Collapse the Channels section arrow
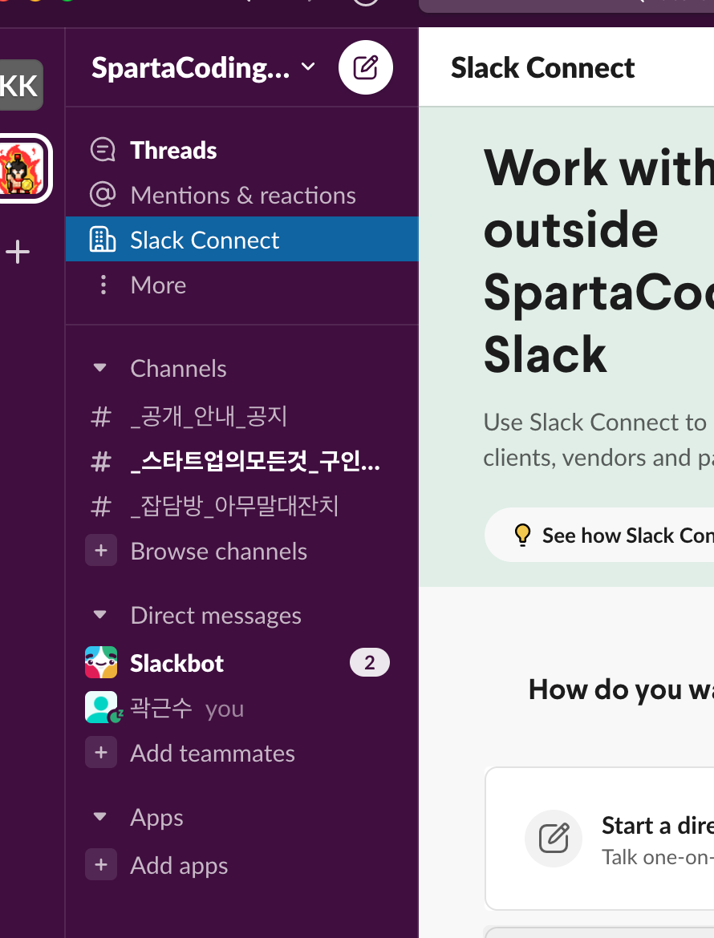This screenshot has height=938, width=714. point(100,368)
